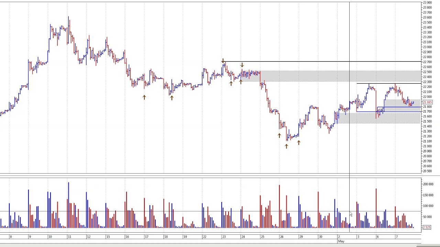Image resolution: width=440 pixels, height=247 pixels.
Task: Click the first up arrow left of the day 26 low
Action: tap(279, 136)
